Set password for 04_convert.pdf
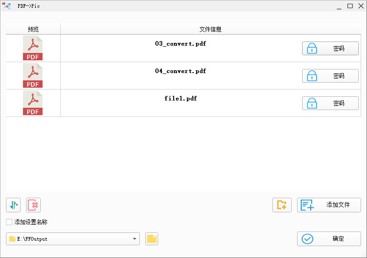This screenshot has height=258, width=367. 330,76
